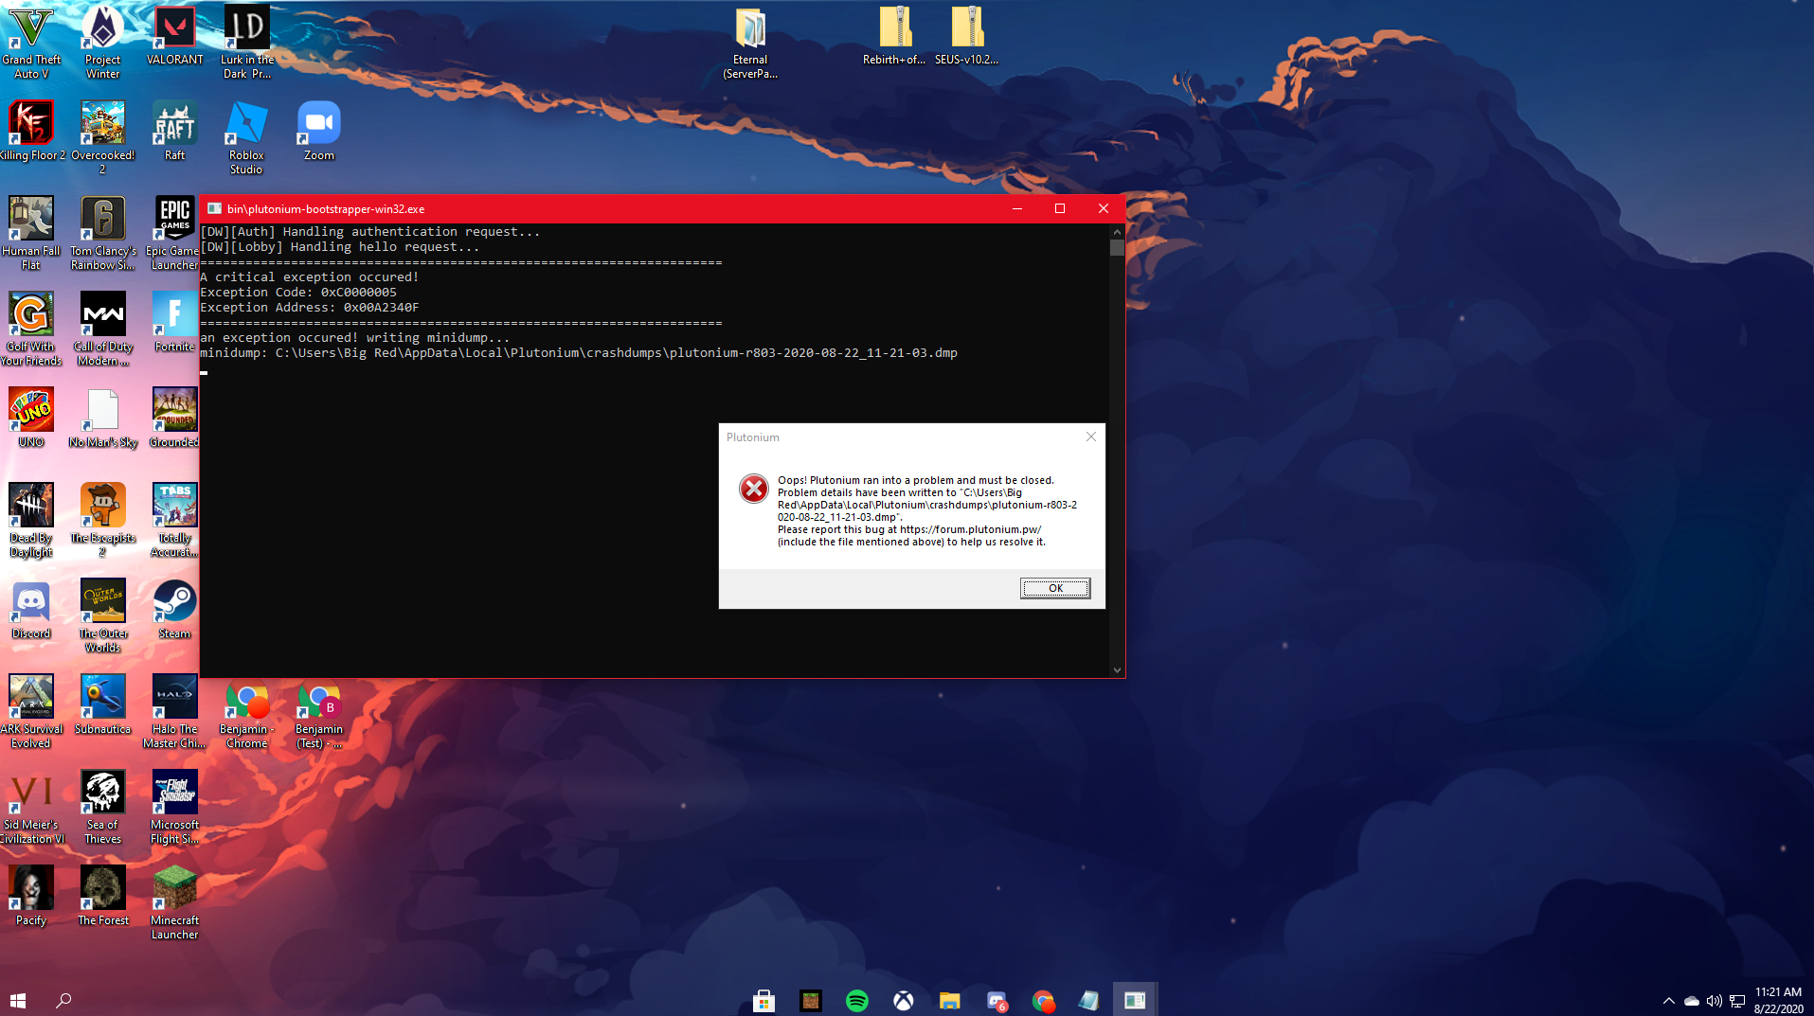Select Halo The Master Chief Collection icon

click(x=174, y=711)
